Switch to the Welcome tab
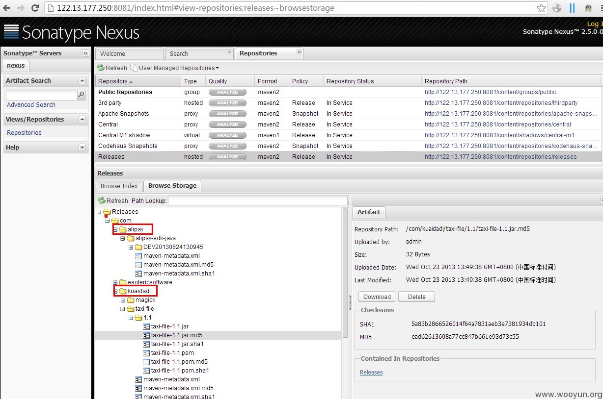The width and height of the screenshot is (603, 399). point(129,54)
